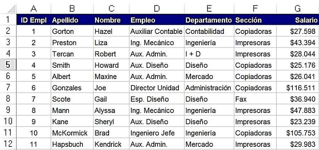The height and width of the screenshot is (150, 319).
Task: Select the Ingeniero Jefe cell
Action: [156, 133]
